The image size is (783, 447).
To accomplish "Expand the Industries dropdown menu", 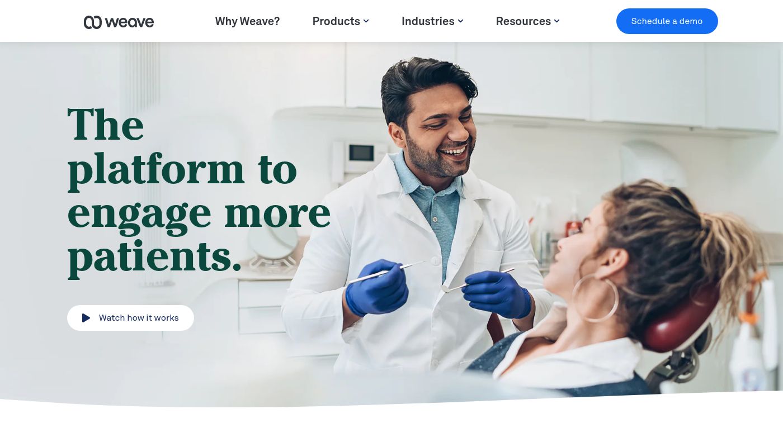I will tap(432, 21).
